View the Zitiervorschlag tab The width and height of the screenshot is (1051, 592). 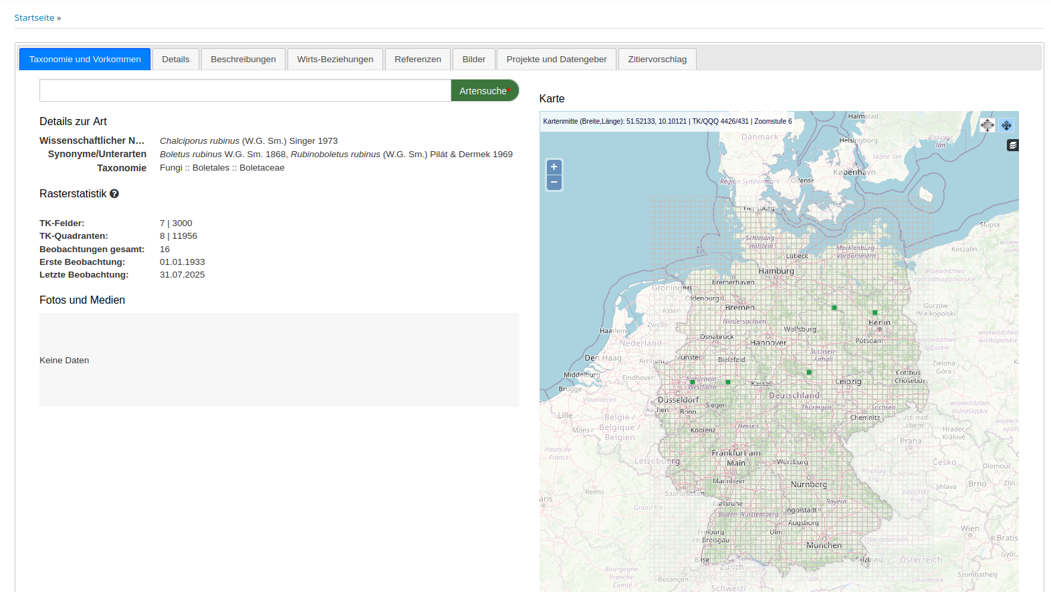(x=657, y=60)
